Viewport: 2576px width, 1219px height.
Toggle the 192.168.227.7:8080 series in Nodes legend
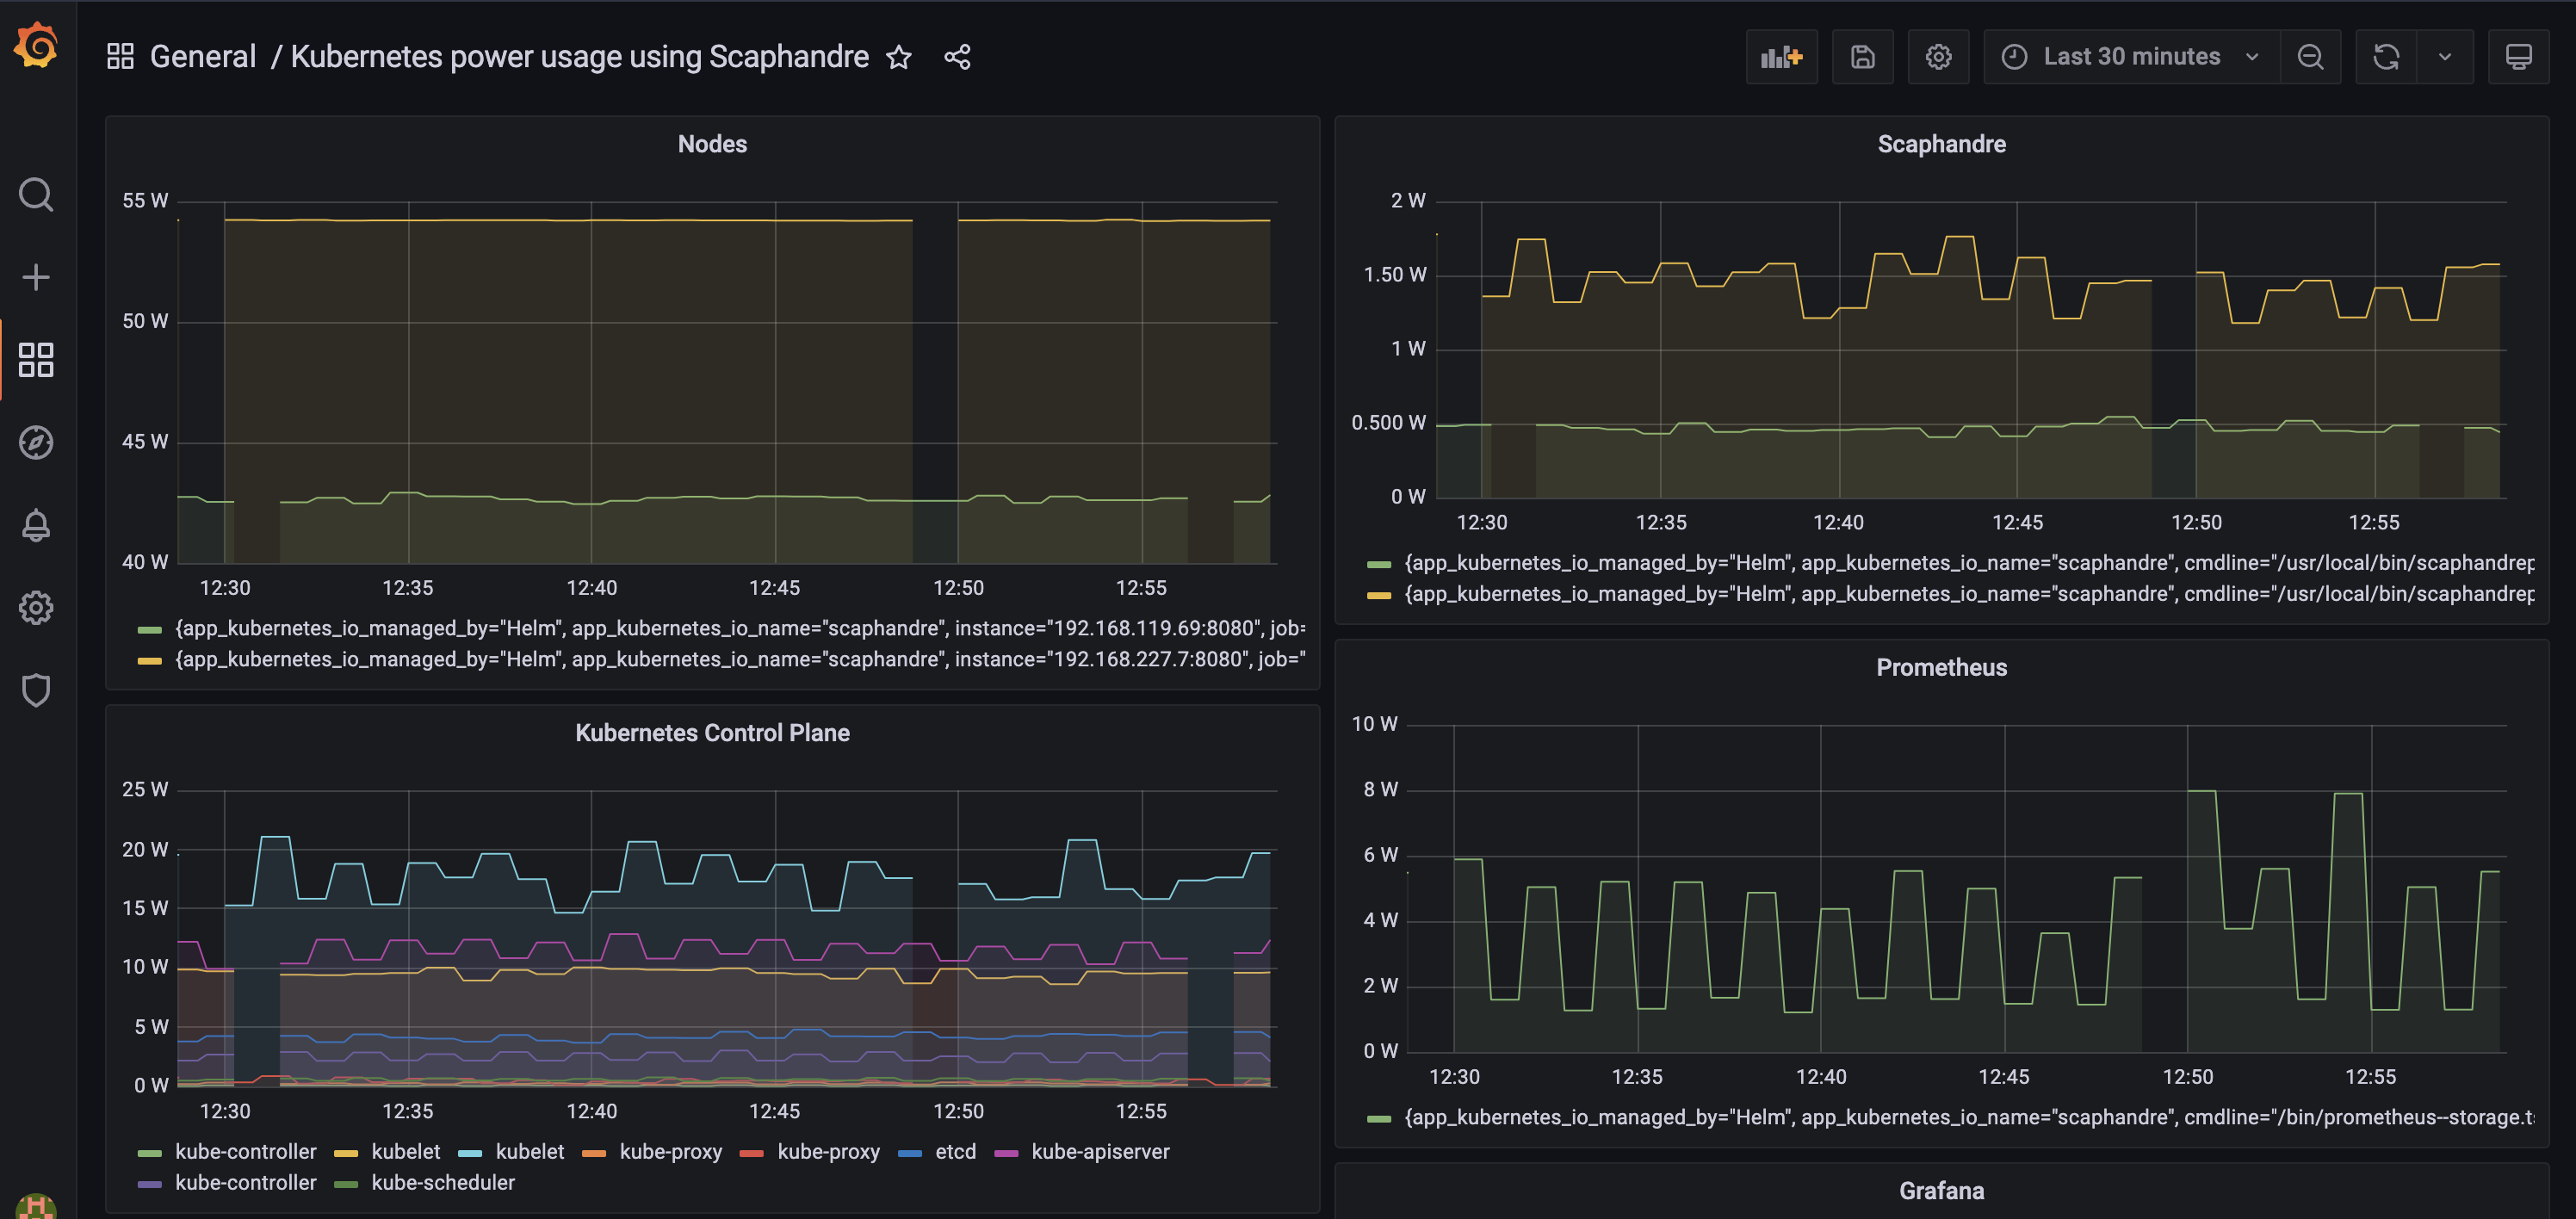coord(739,659)
